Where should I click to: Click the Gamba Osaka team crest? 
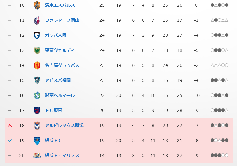coord(37,35)
